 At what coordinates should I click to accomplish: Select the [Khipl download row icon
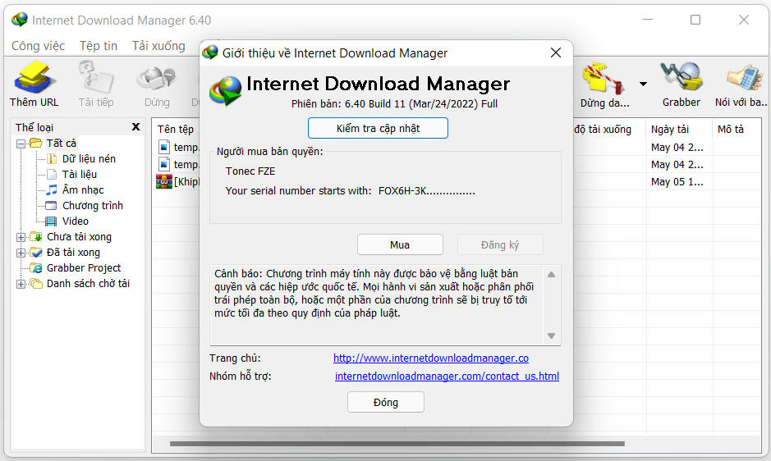tap(164, 181)
